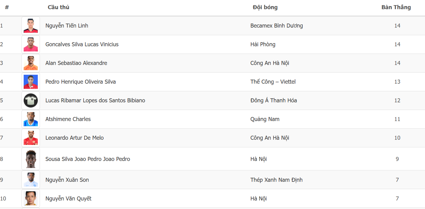Open Nguyễn Xuân Son's player photo
Image resolution: width=425 pixels, height=209 pixels.
31,180
